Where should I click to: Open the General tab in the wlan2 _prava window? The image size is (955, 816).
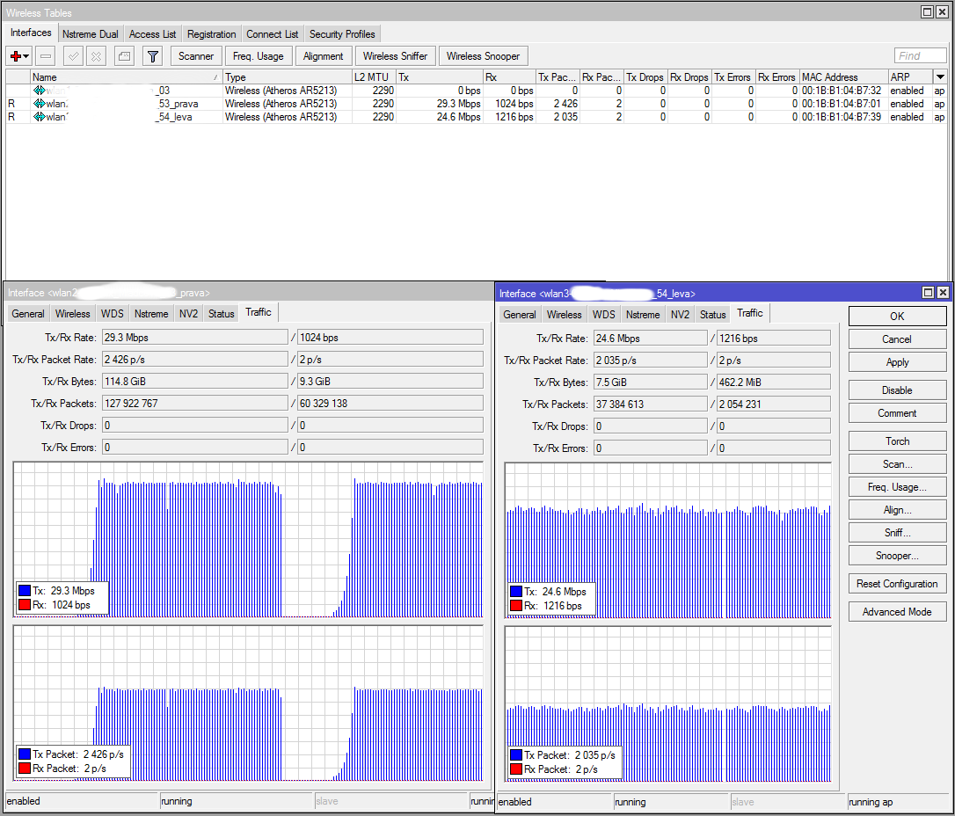pos(28,314)
